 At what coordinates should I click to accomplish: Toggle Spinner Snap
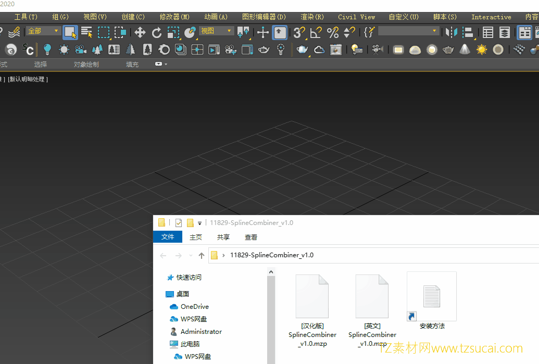click(x=349, y=32)
